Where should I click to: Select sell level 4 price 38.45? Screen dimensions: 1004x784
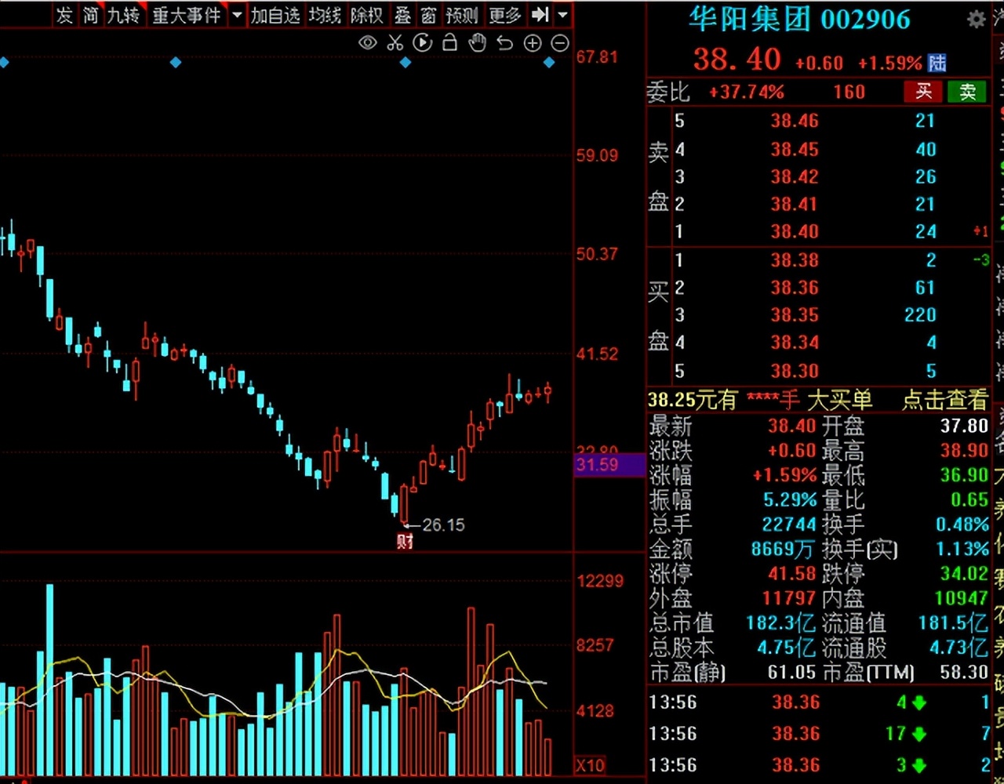click(x=795, y=149)
